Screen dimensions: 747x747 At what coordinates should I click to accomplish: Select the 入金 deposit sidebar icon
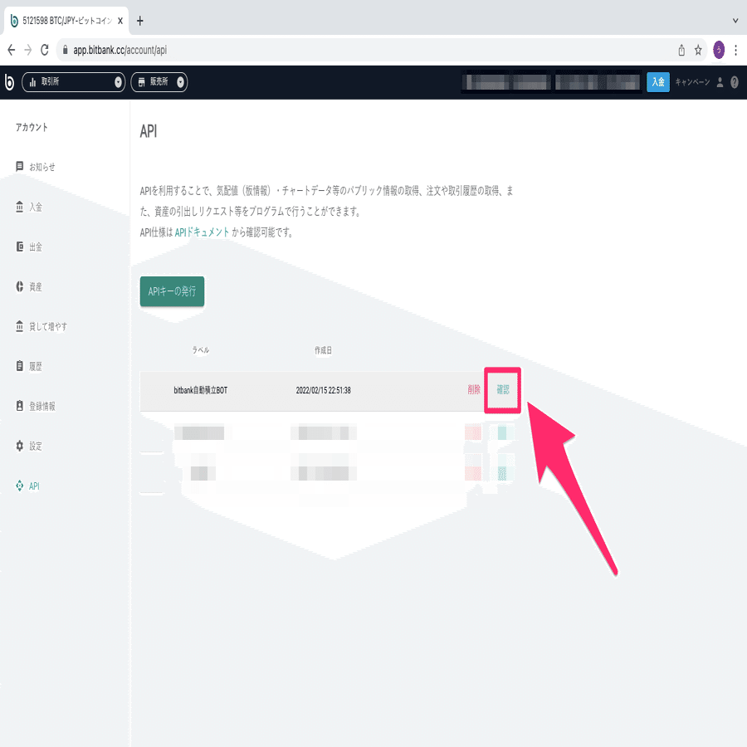point(35,206)
